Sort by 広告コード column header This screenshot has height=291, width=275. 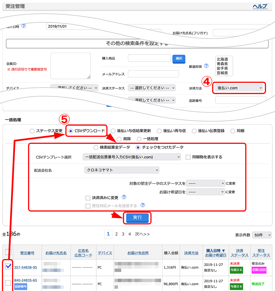tap(83, 255)
